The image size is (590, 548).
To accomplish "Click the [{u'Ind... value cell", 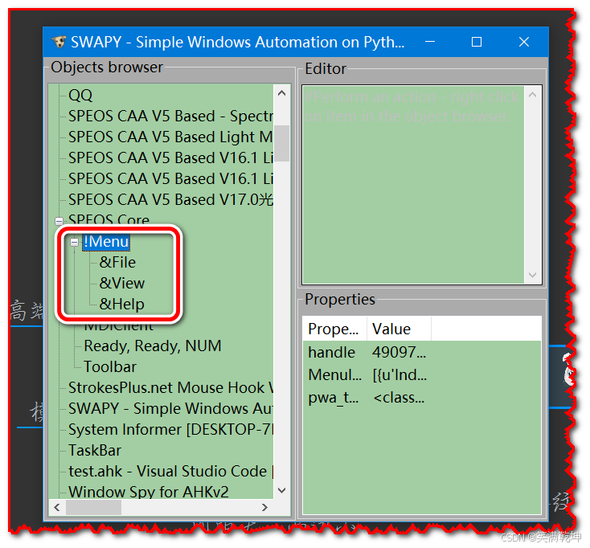I will coord(399,375).
